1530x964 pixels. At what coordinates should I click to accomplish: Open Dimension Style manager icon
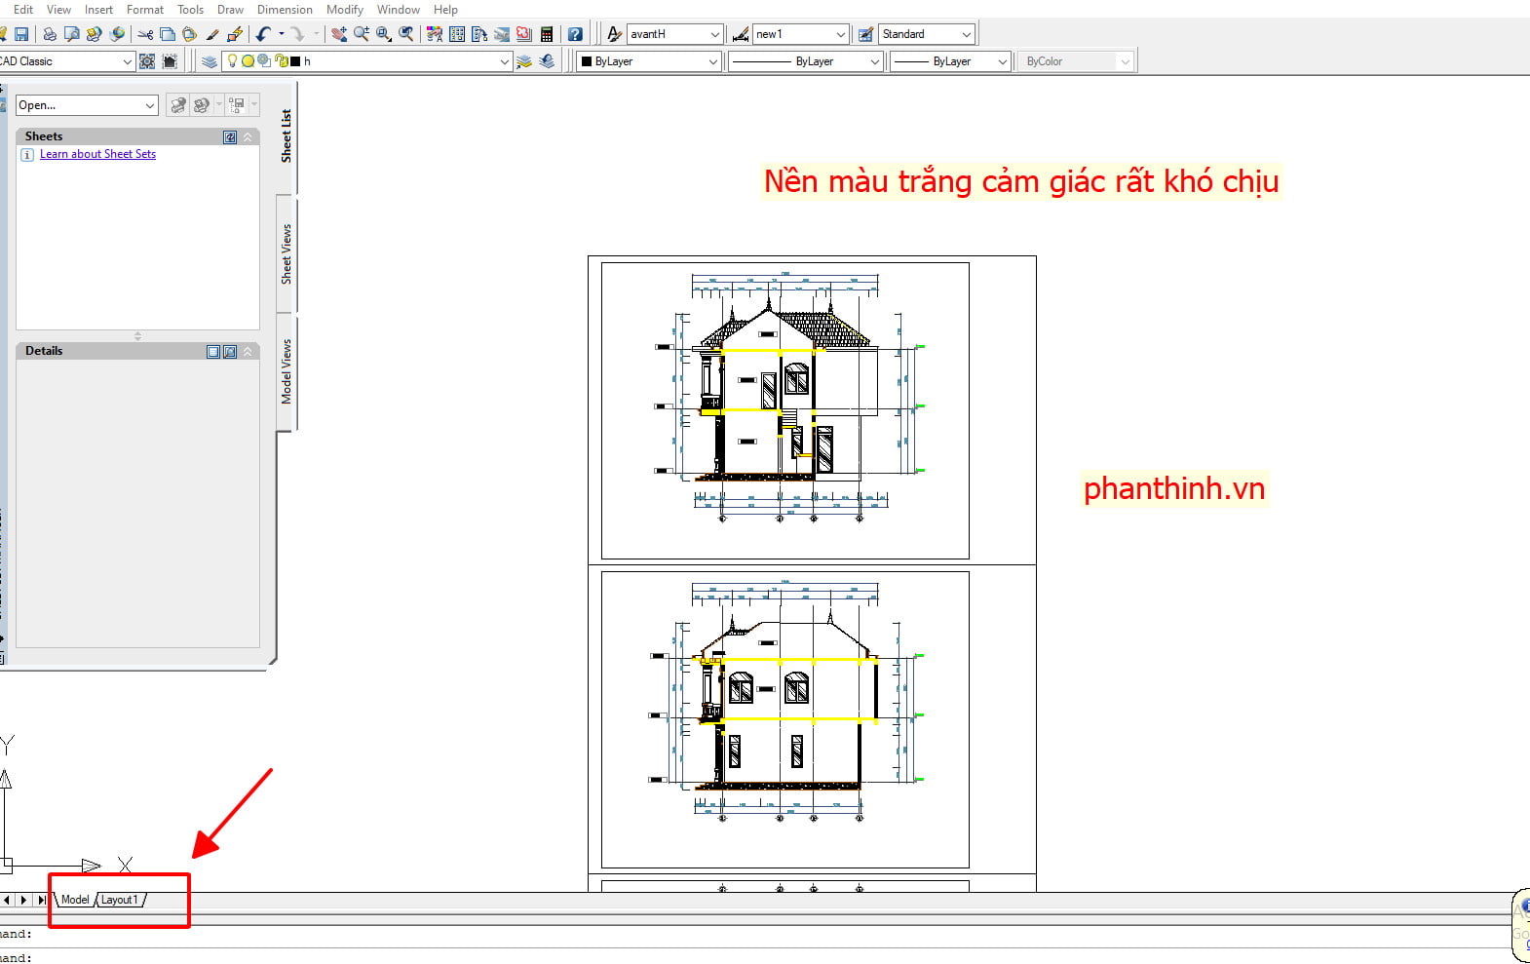pyautogui.click(x=741, y=34)
